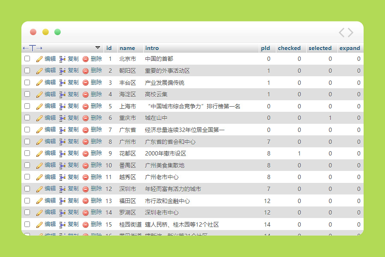Viewport: 385px width, 257px height.
Task: Click the ←T→ full texts toggle icon
Action: tap(33, 48)
